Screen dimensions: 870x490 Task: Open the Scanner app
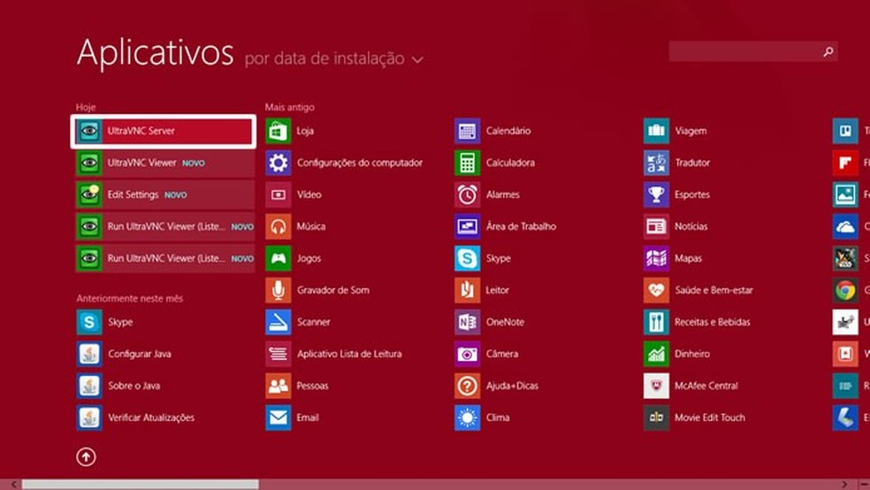(299, 323)
